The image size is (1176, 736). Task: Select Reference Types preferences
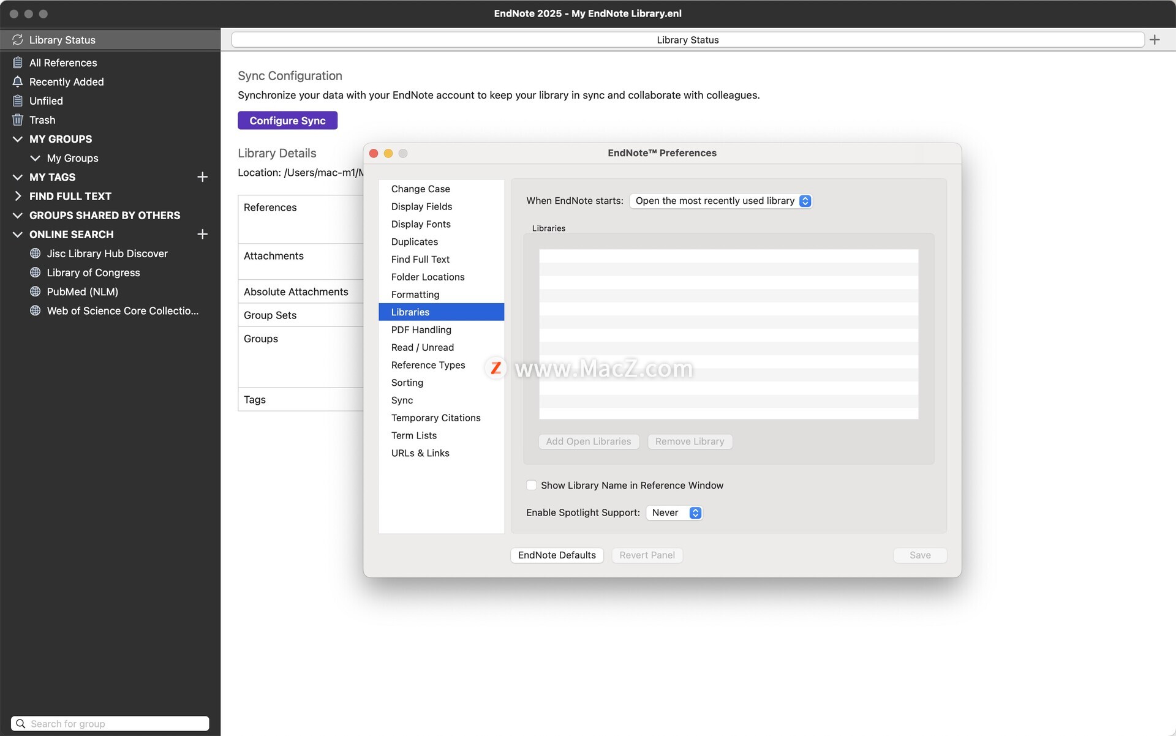tap(441, 365)
